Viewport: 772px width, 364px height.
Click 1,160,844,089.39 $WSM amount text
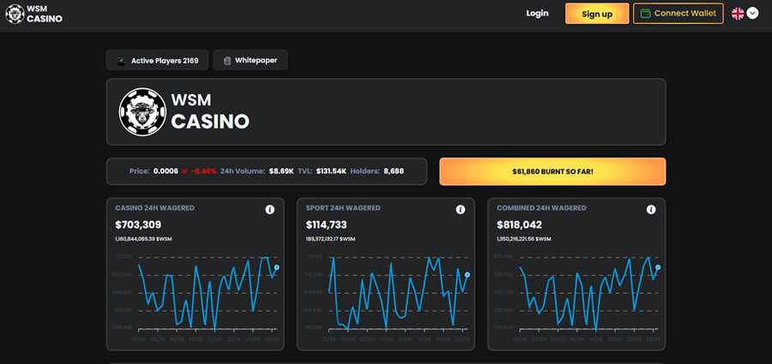(143, 239)
